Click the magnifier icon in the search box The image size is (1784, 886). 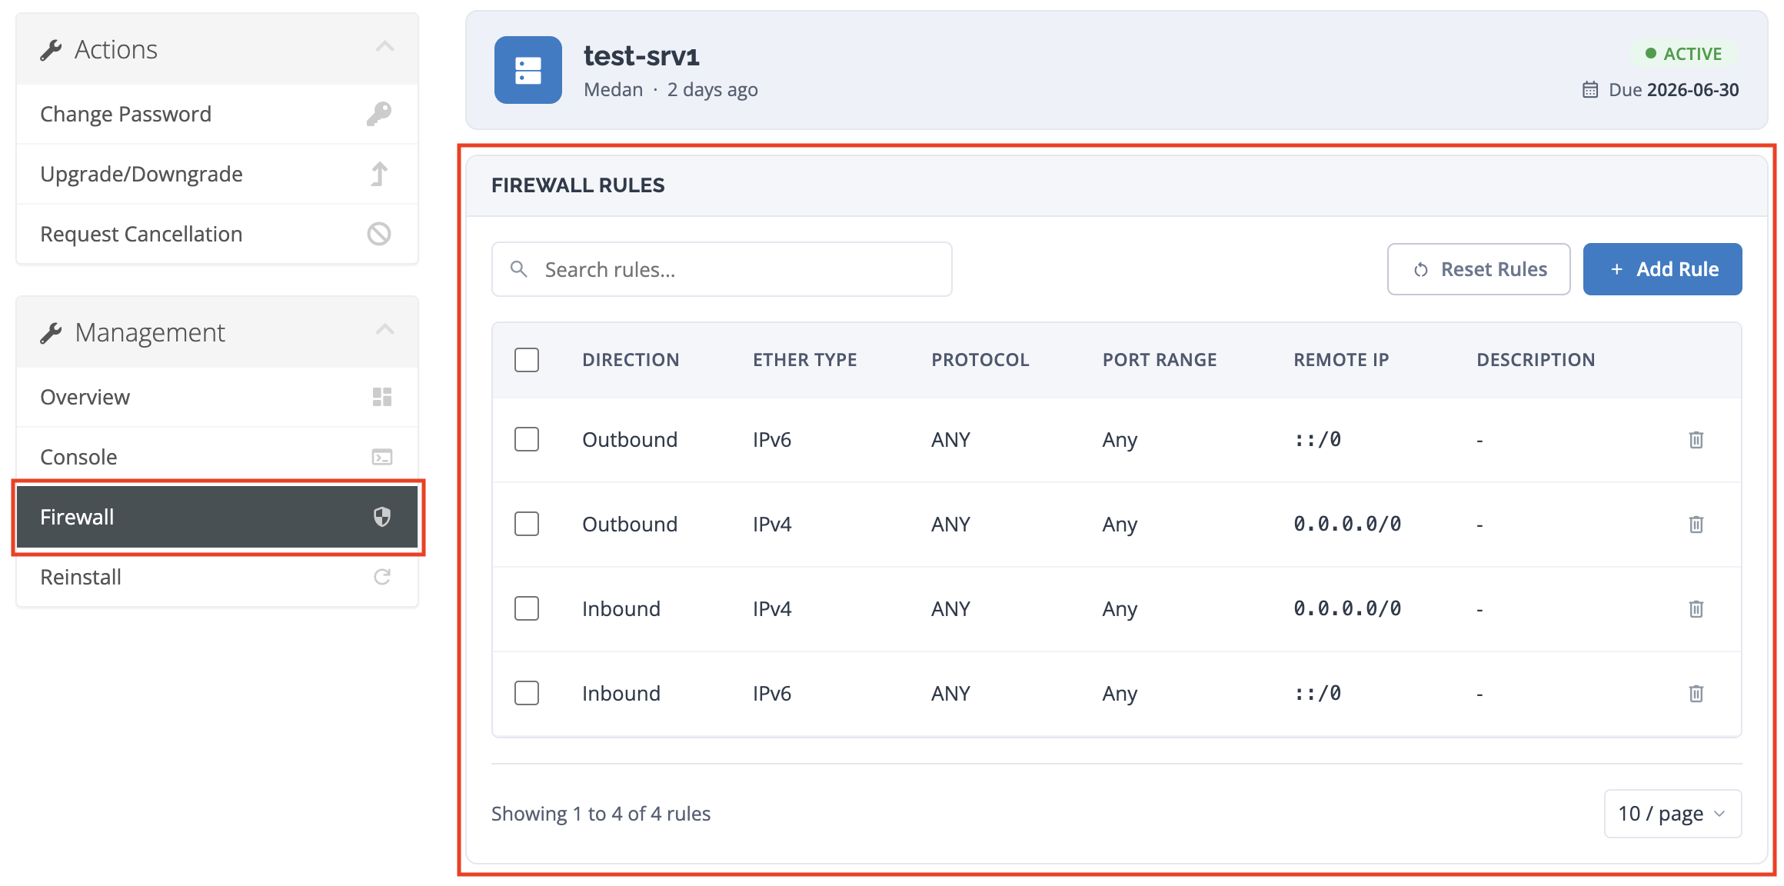click(x=519, y=269)
